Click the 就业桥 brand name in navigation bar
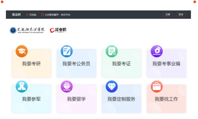This screenshot has height=119, width=198. click(x=16, y=15)
